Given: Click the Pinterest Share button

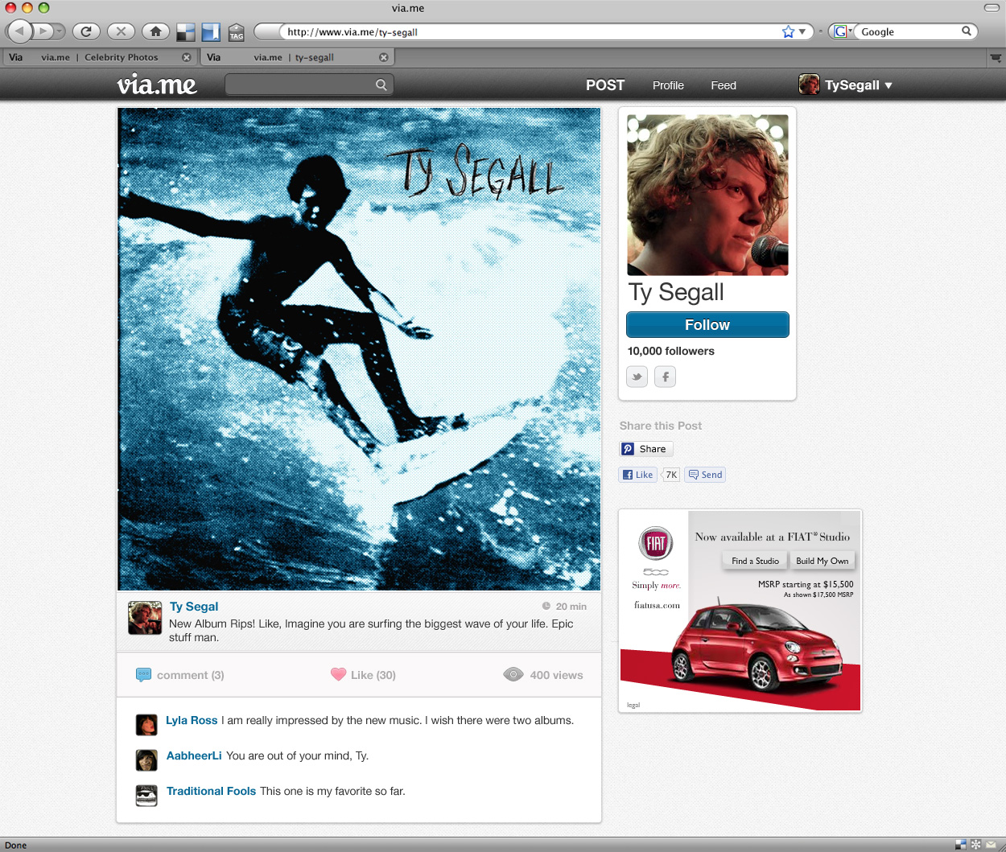Looking at the screenshot, I should tap(645, 449).
